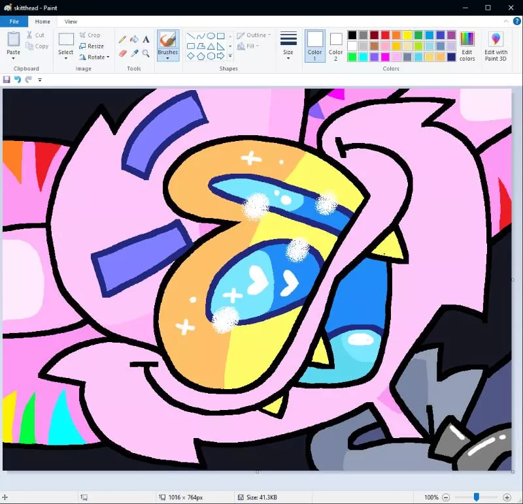Click the Size: 41.3KB status text

pos(262,497)
